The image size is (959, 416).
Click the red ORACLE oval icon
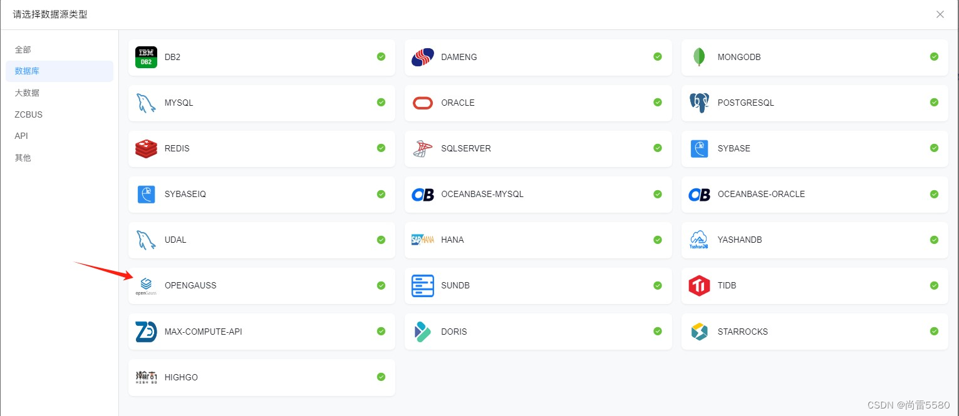click(423, 103)
